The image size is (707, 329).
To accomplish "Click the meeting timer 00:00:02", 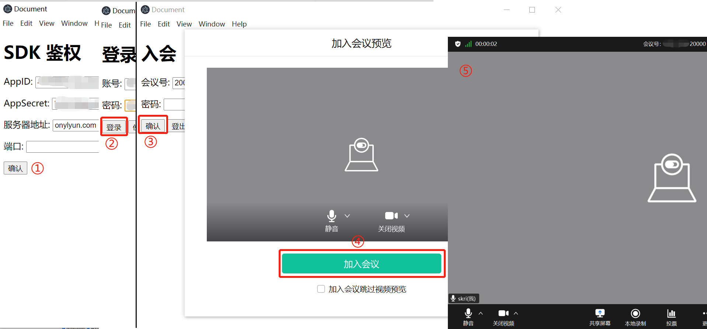I will (486, 44).
